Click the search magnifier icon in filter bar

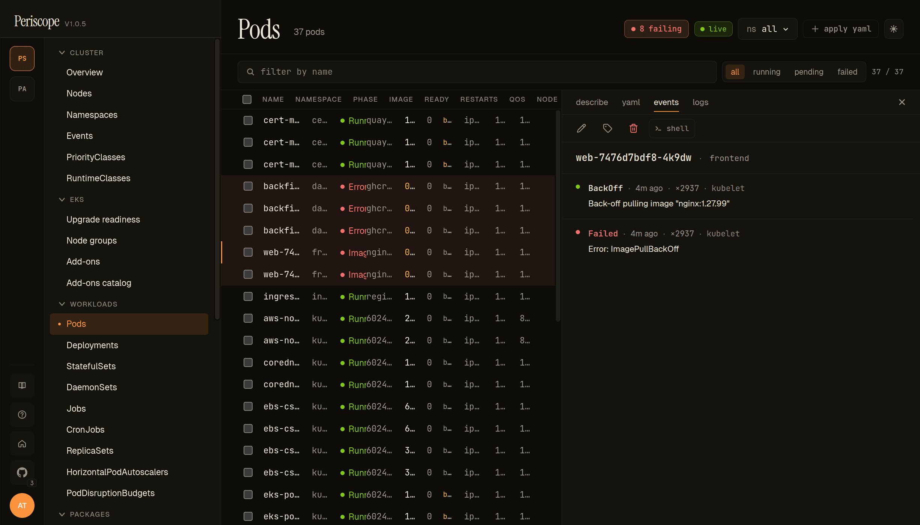[x=250, y=72]
